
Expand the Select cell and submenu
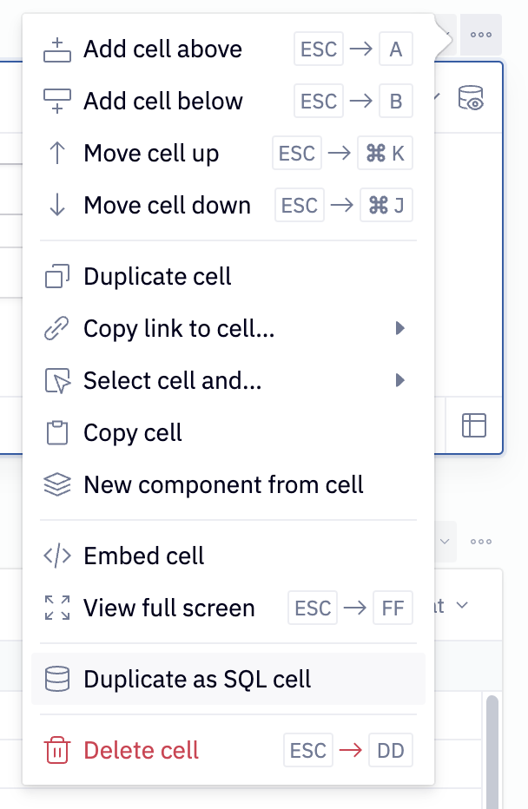(400, 380)
